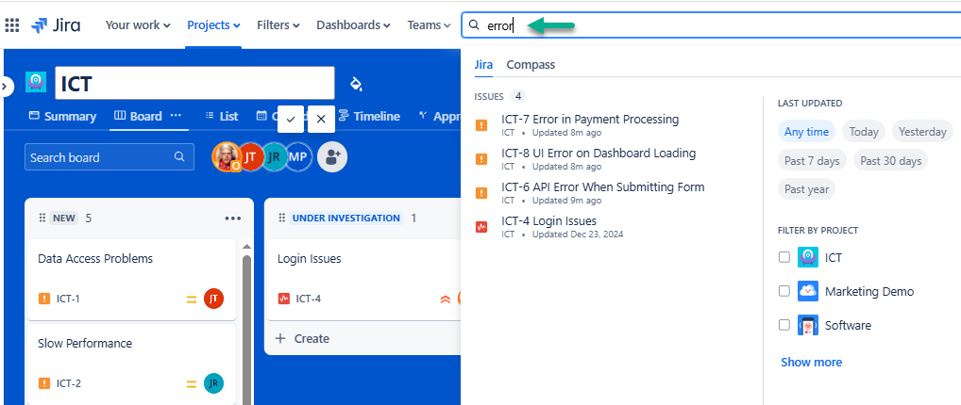961x405 pixels.
Task: Open the Slow Performance card
Action: [x=131, y=364]
